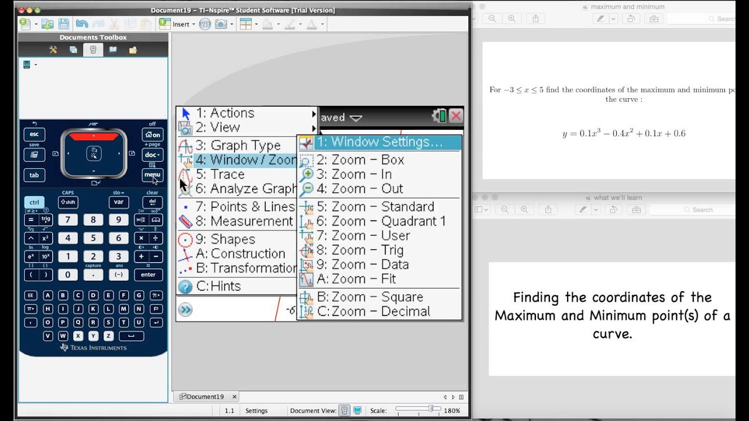Select B: Zoom – Square

[380, 297]
